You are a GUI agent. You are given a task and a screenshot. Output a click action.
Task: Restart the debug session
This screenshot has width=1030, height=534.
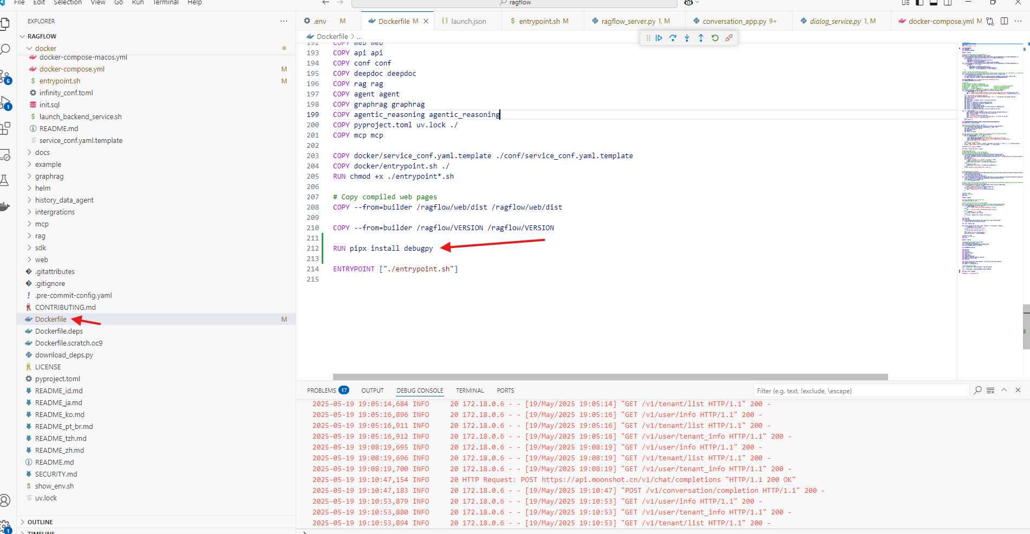click(x=715, y=38)
